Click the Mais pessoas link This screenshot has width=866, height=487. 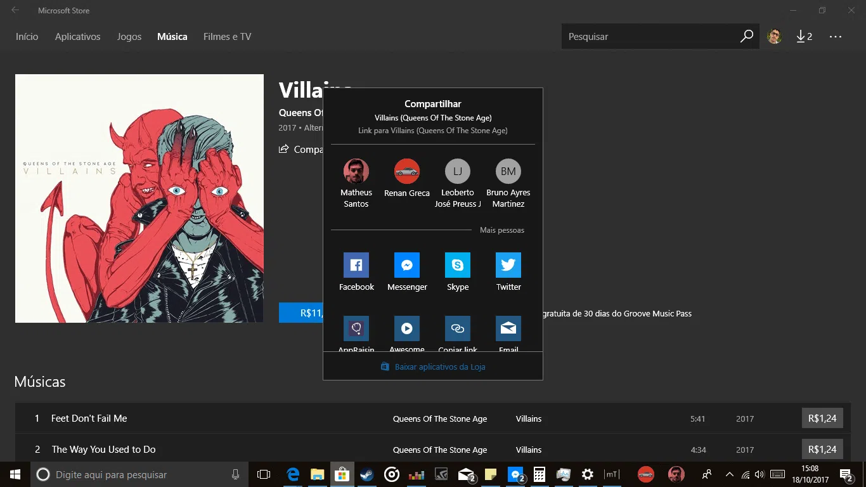click(x=502, y=230)
